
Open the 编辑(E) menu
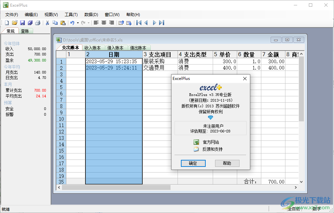(31, 15)
